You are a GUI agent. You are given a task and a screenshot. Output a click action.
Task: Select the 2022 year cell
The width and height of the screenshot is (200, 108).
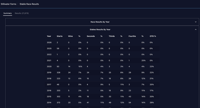tap(49, 55)
